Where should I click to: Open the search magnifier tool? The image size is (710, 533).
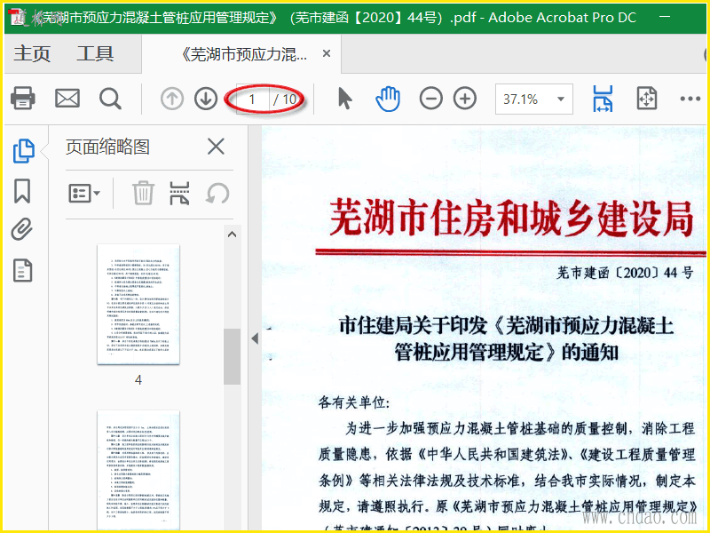point(110,99)
